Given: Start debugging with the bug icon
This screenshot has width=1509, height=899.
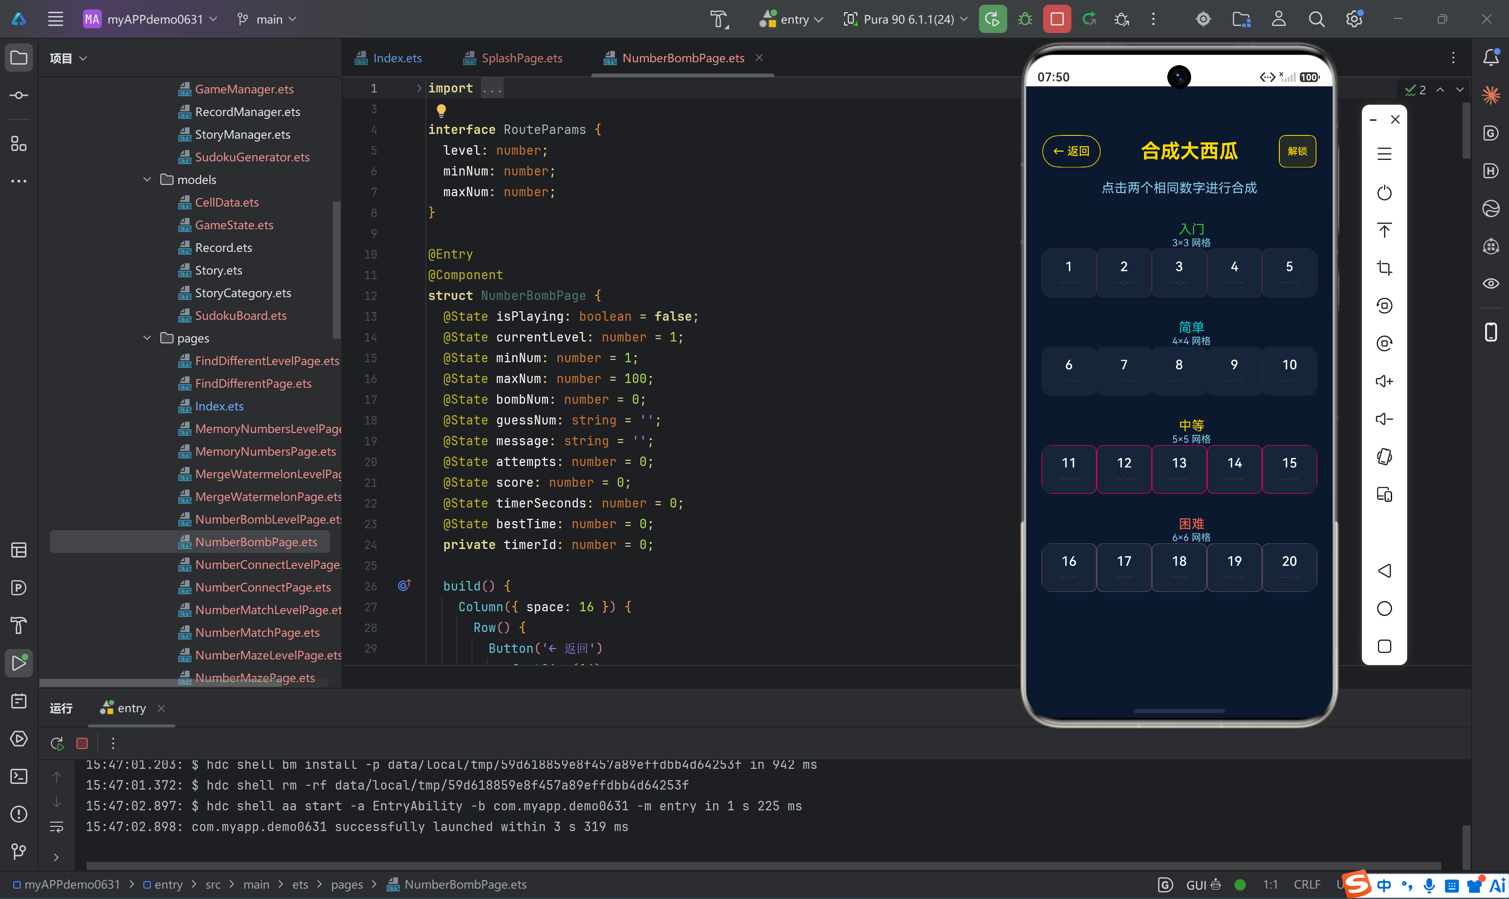Looking at the screenshot, I should tap(1025, 19).
